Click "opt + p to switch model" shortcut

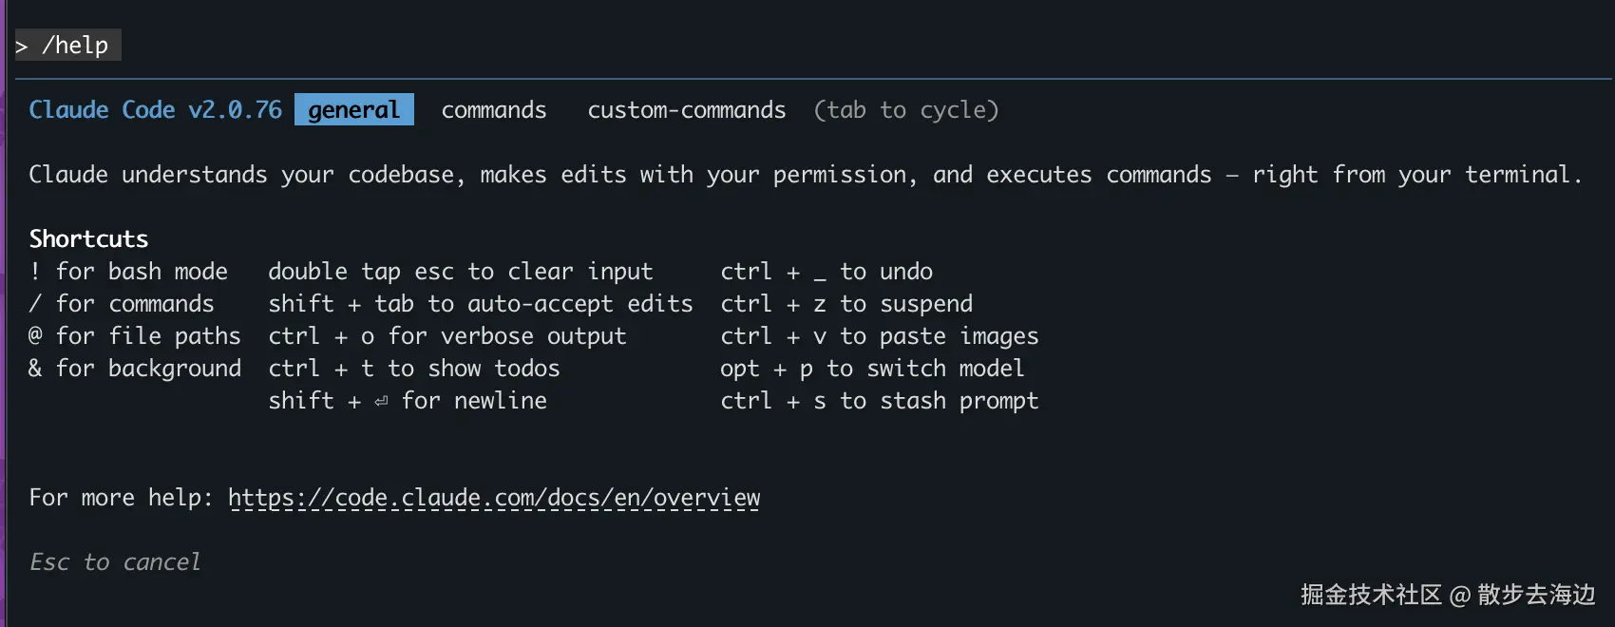pyautogui.click(x=871, y=369)
